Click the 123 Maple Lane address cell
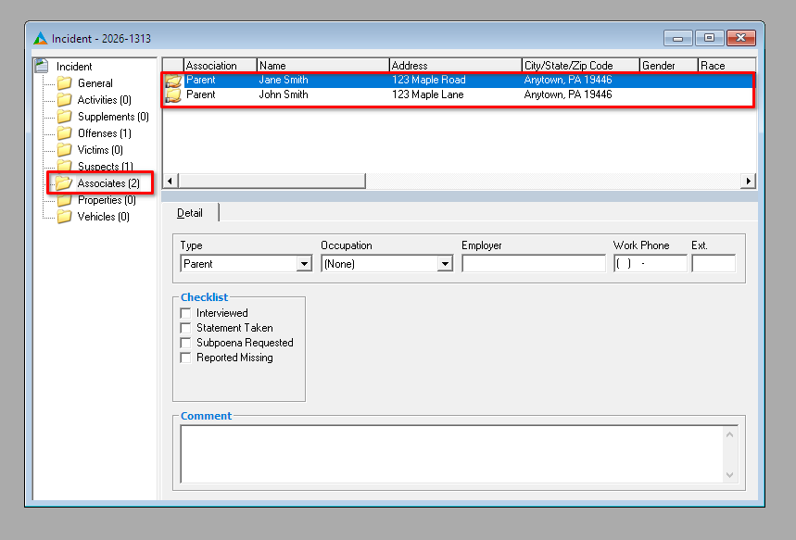The width and height of the screenshot is (796, 540). pyautogui.click(x=427, y=94)
